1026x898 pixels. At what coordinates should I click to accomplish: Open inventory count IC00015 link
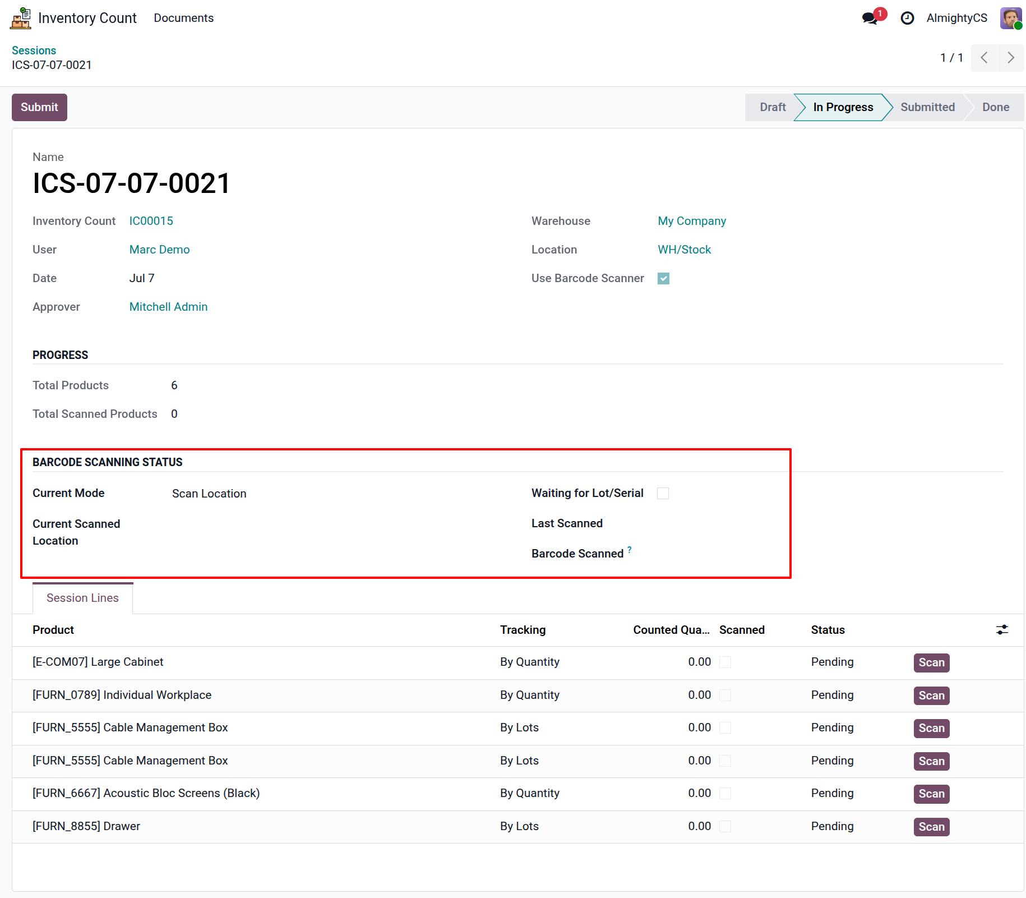[x=151, y=221]
